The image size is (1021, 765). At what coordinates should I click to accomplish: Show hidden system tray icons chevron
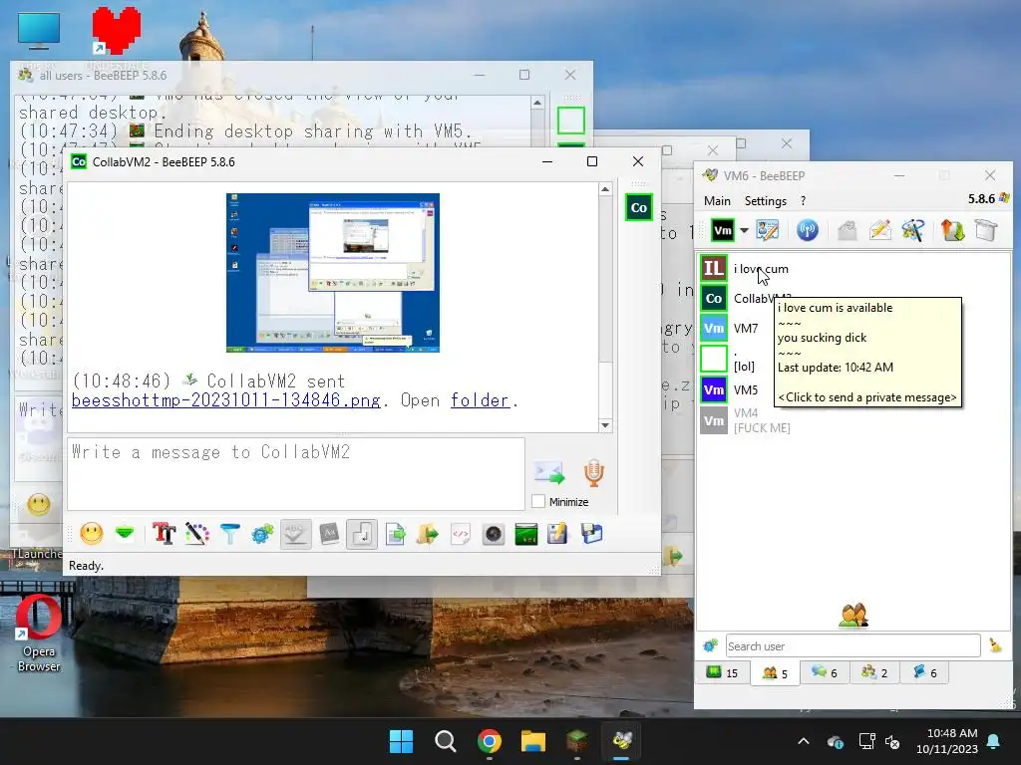point(804,741)
